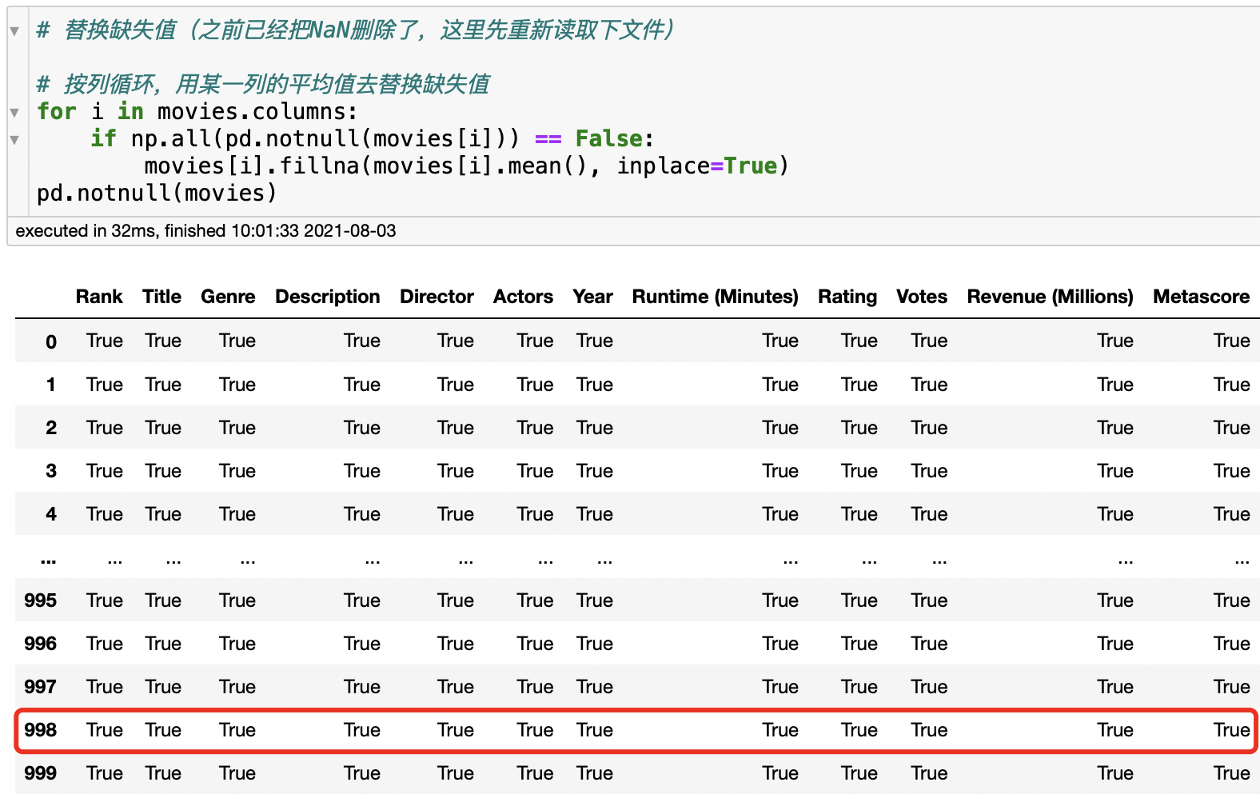This screenshot has width=1260, height=798.
Task: Place cursor on 'pd.notnull(movies)' code line
Action: click(x=157, y=193)
